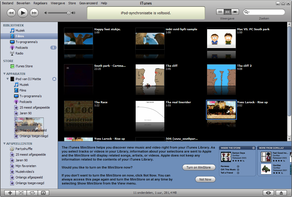
Task: Eject iPod van DJ Mattie
Action: point(54,79)
